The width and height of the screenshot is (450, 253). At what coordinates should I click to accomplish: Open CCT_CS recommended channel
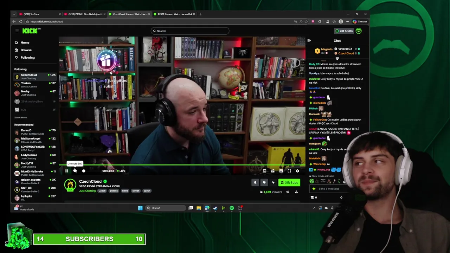(x=35, y=190)
